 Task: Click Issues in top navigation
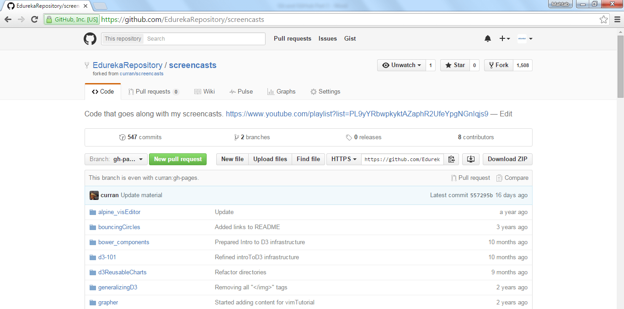328,39
